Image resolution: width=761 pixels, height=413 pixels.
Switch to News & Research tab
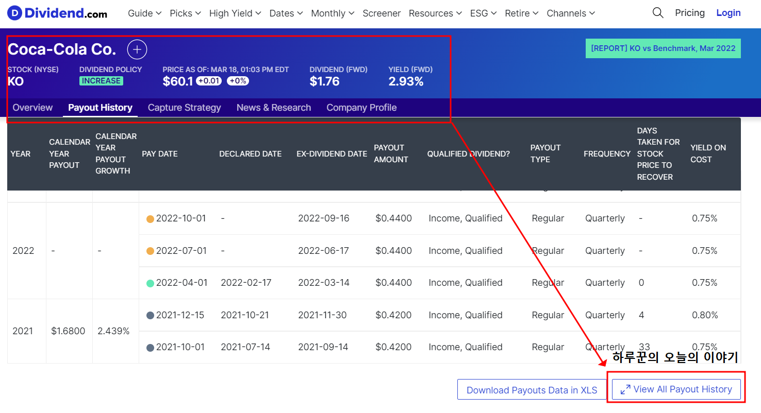[x=274, y=108]
